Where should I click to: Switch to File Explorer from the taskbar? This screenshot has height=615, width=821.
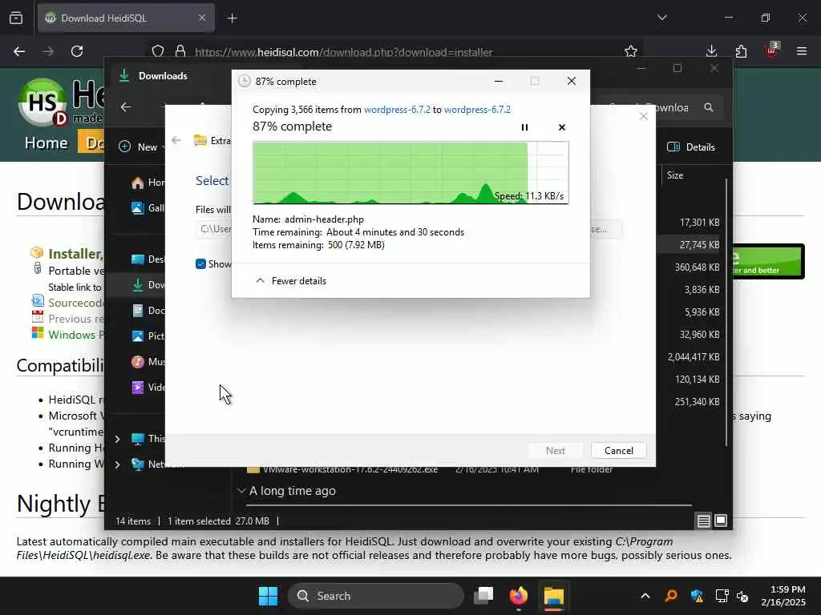click(x=553, y=596)
